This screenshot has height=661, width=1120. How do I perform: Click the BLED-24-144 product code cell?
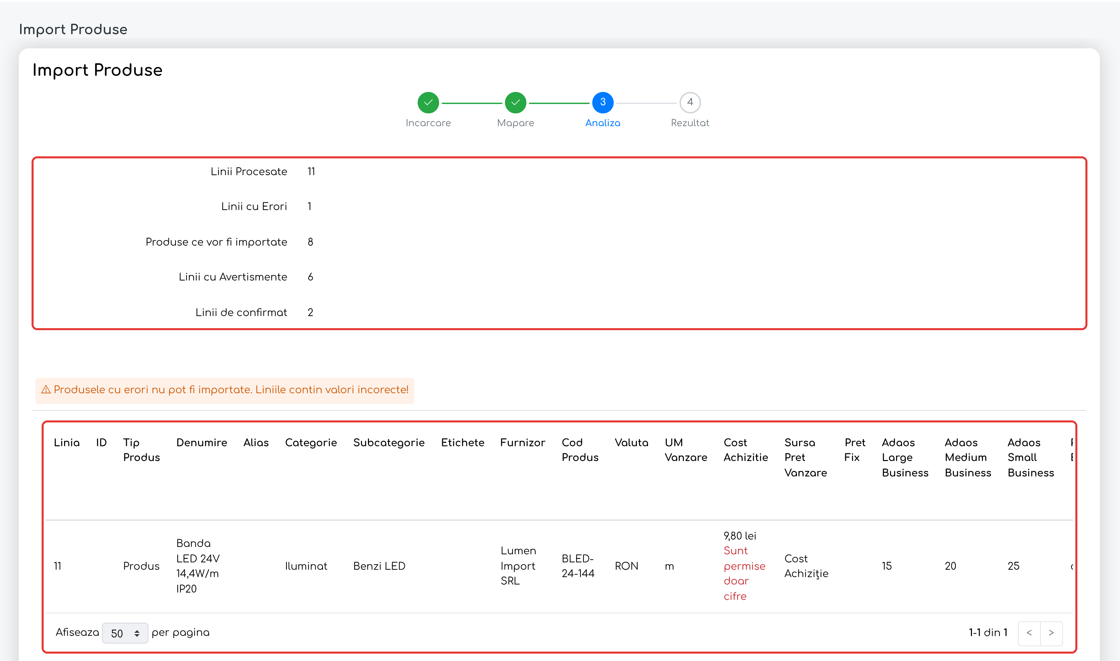[577, 566]
